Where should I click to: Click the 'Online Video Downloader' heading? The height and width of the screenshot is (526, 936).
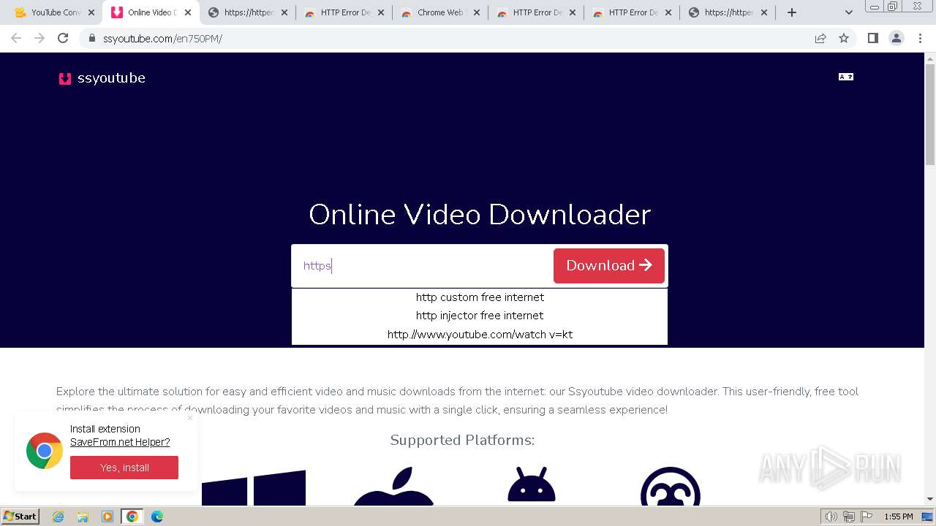480,215
